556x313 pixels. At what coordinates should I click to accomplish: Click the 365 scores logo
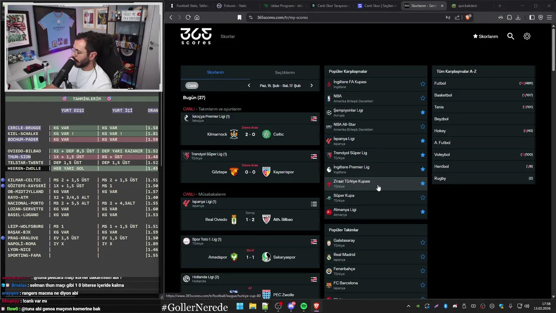coord(196,36)
